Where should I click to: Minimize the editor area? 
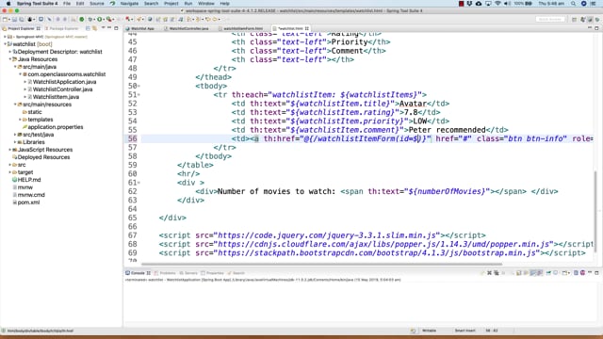590,28
